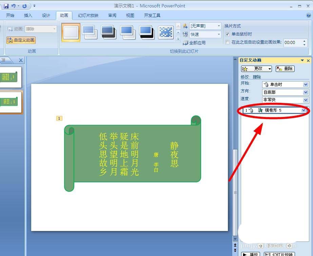Click the 自定义动画 button
Screen dimensions: 313x256
[x=21, y=40]
